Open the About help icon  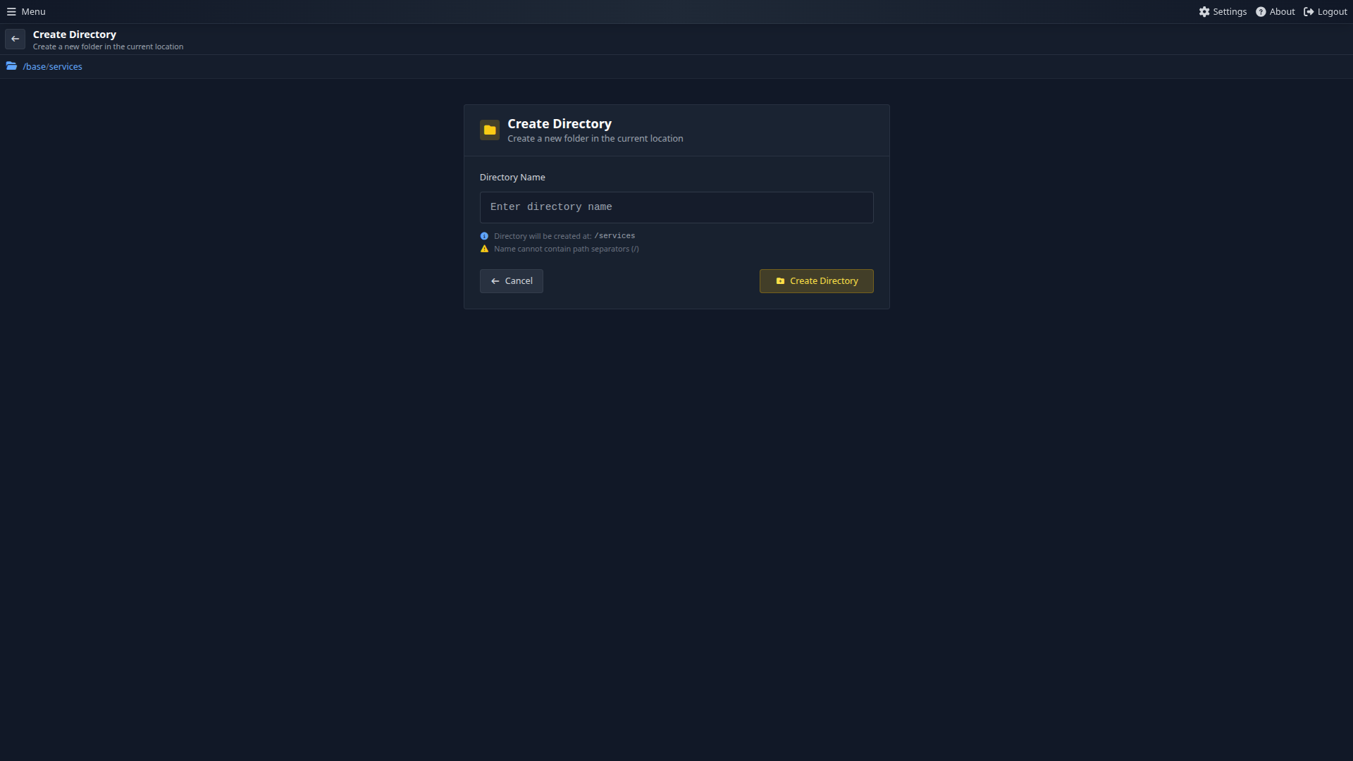(1261, 11)
